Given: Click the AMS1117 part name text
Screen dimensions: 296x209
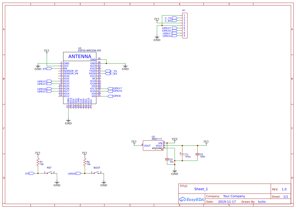Looking at the screenshot, I should coord(157,139).
